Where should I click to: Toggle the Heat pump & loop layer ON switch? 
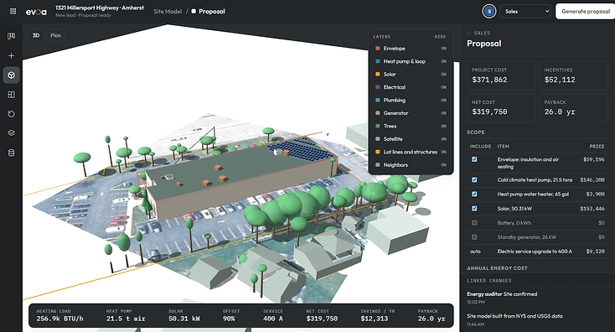[x=443, y=61]
